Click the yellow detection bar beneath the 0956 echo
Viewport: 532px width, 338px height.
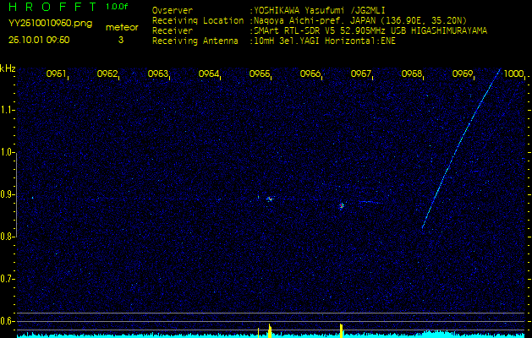click(342, 330)
